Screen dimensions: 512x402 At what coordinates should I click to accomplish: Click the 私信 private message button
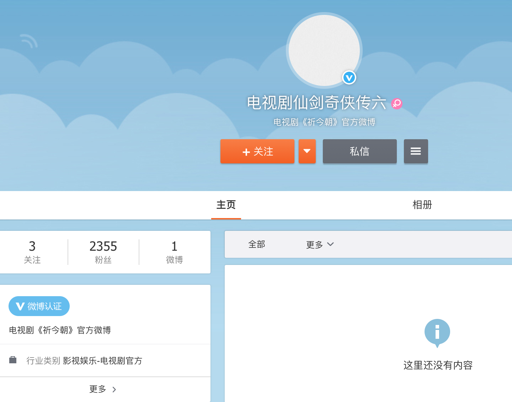point(359,151)
